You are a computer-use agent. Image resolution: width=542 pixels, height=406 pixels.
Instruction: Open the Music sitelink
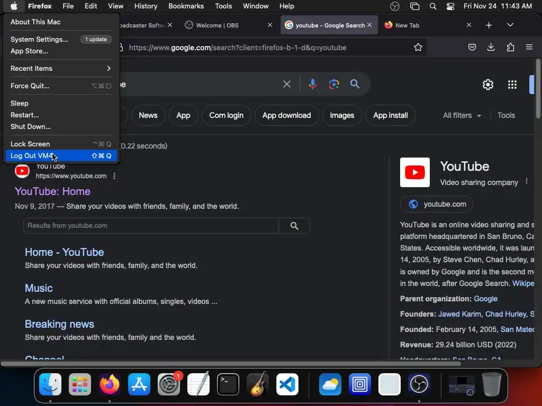[39, 288]
